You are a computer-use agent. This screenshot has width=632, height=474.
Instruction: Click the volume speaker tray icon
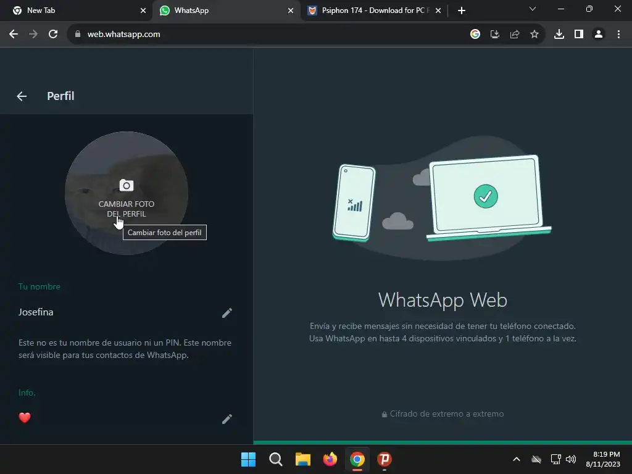571,459
